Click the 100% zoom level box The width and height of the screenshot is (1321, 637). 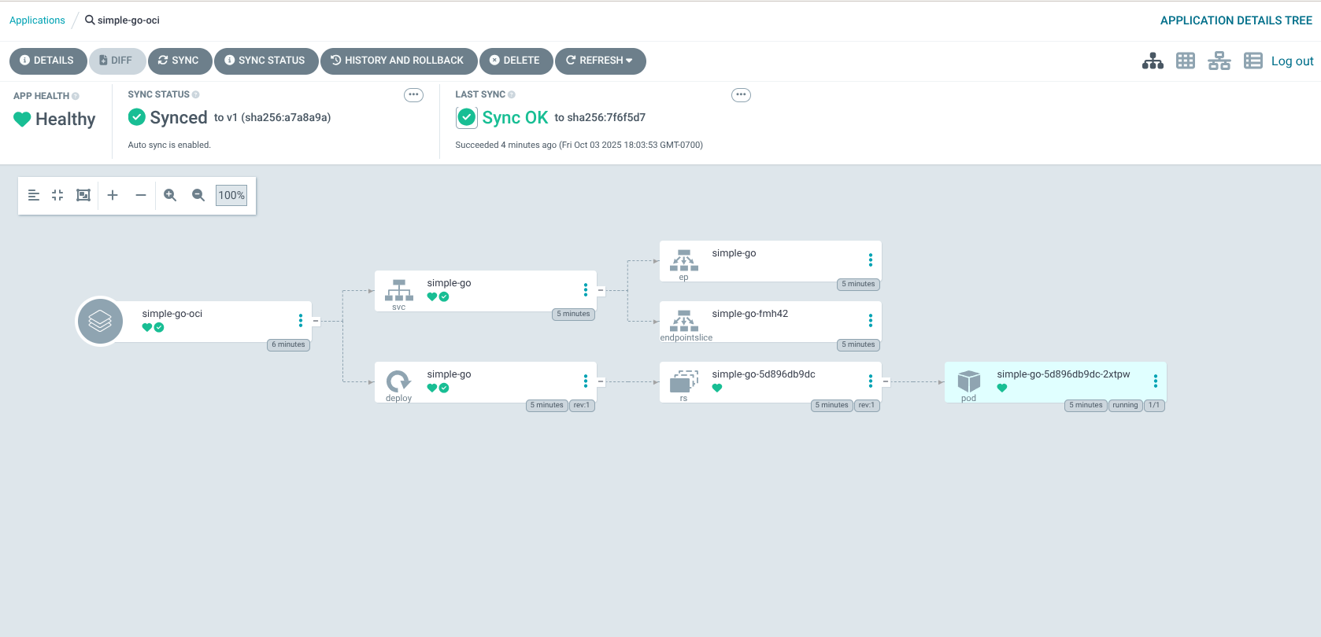[231, 195]
